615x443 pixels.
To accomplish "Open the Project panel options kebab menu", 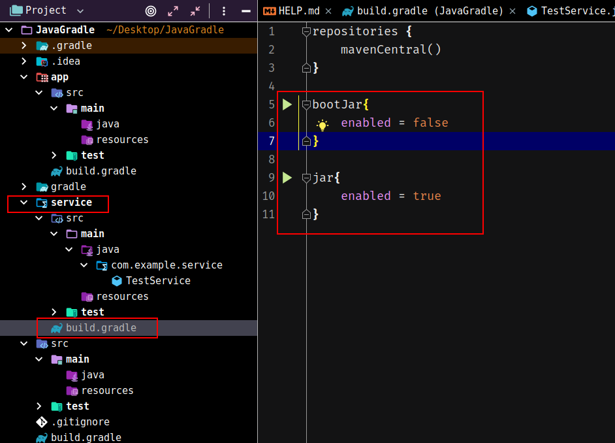I will pos(224,11).
